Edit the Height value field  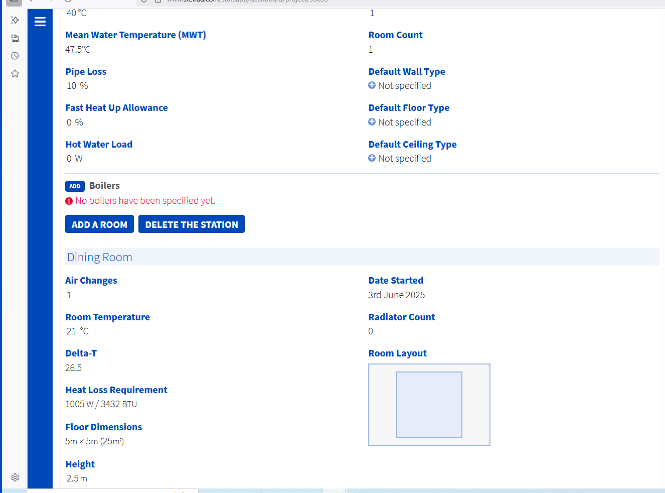[x=77, y=478]
